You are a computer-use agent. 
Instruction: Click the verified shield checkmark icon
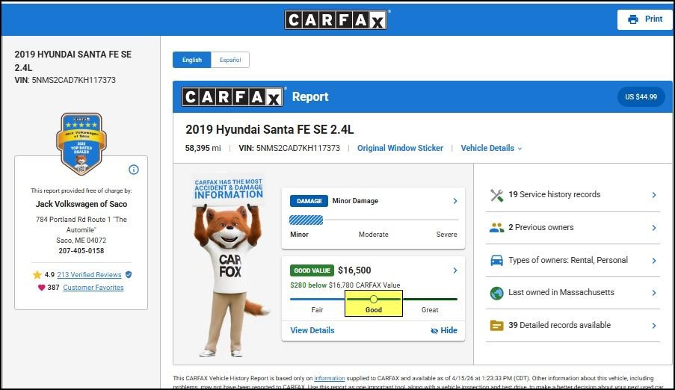129,275
